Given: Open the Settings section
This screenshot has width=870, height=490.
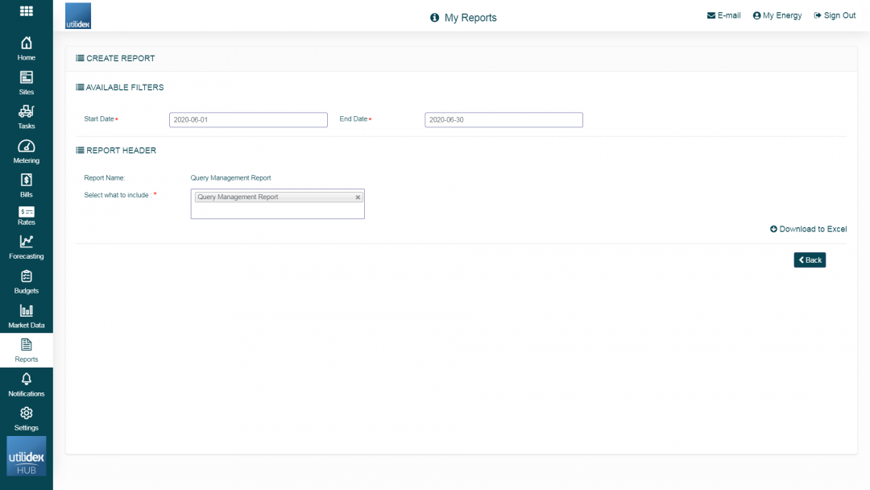Looking at the screenshot, I should 26,420.
